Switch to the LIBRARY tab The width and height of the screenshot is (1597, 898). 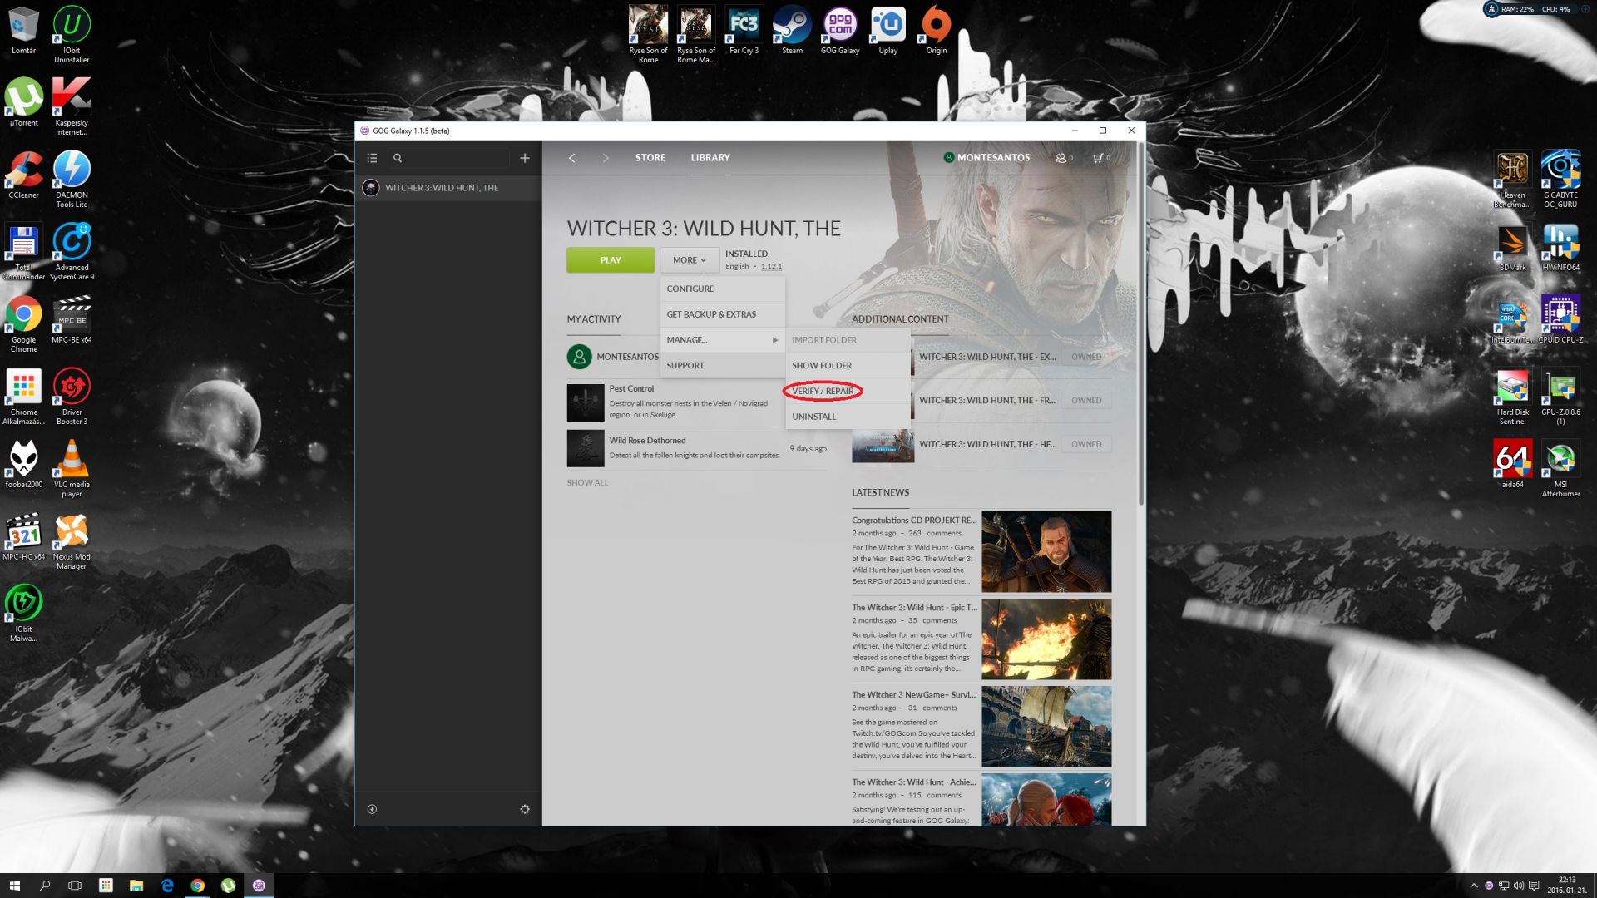coord(710,158)
